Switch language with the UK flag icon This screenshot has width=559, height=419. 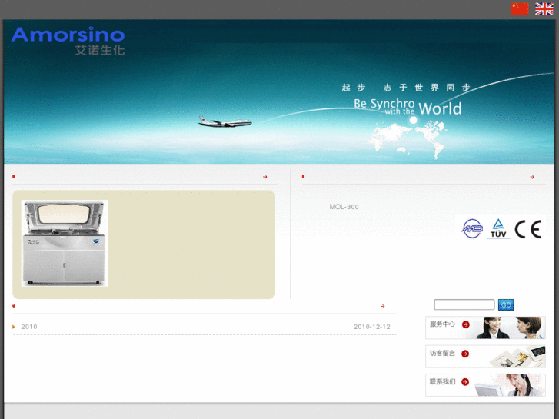(544, 9)
